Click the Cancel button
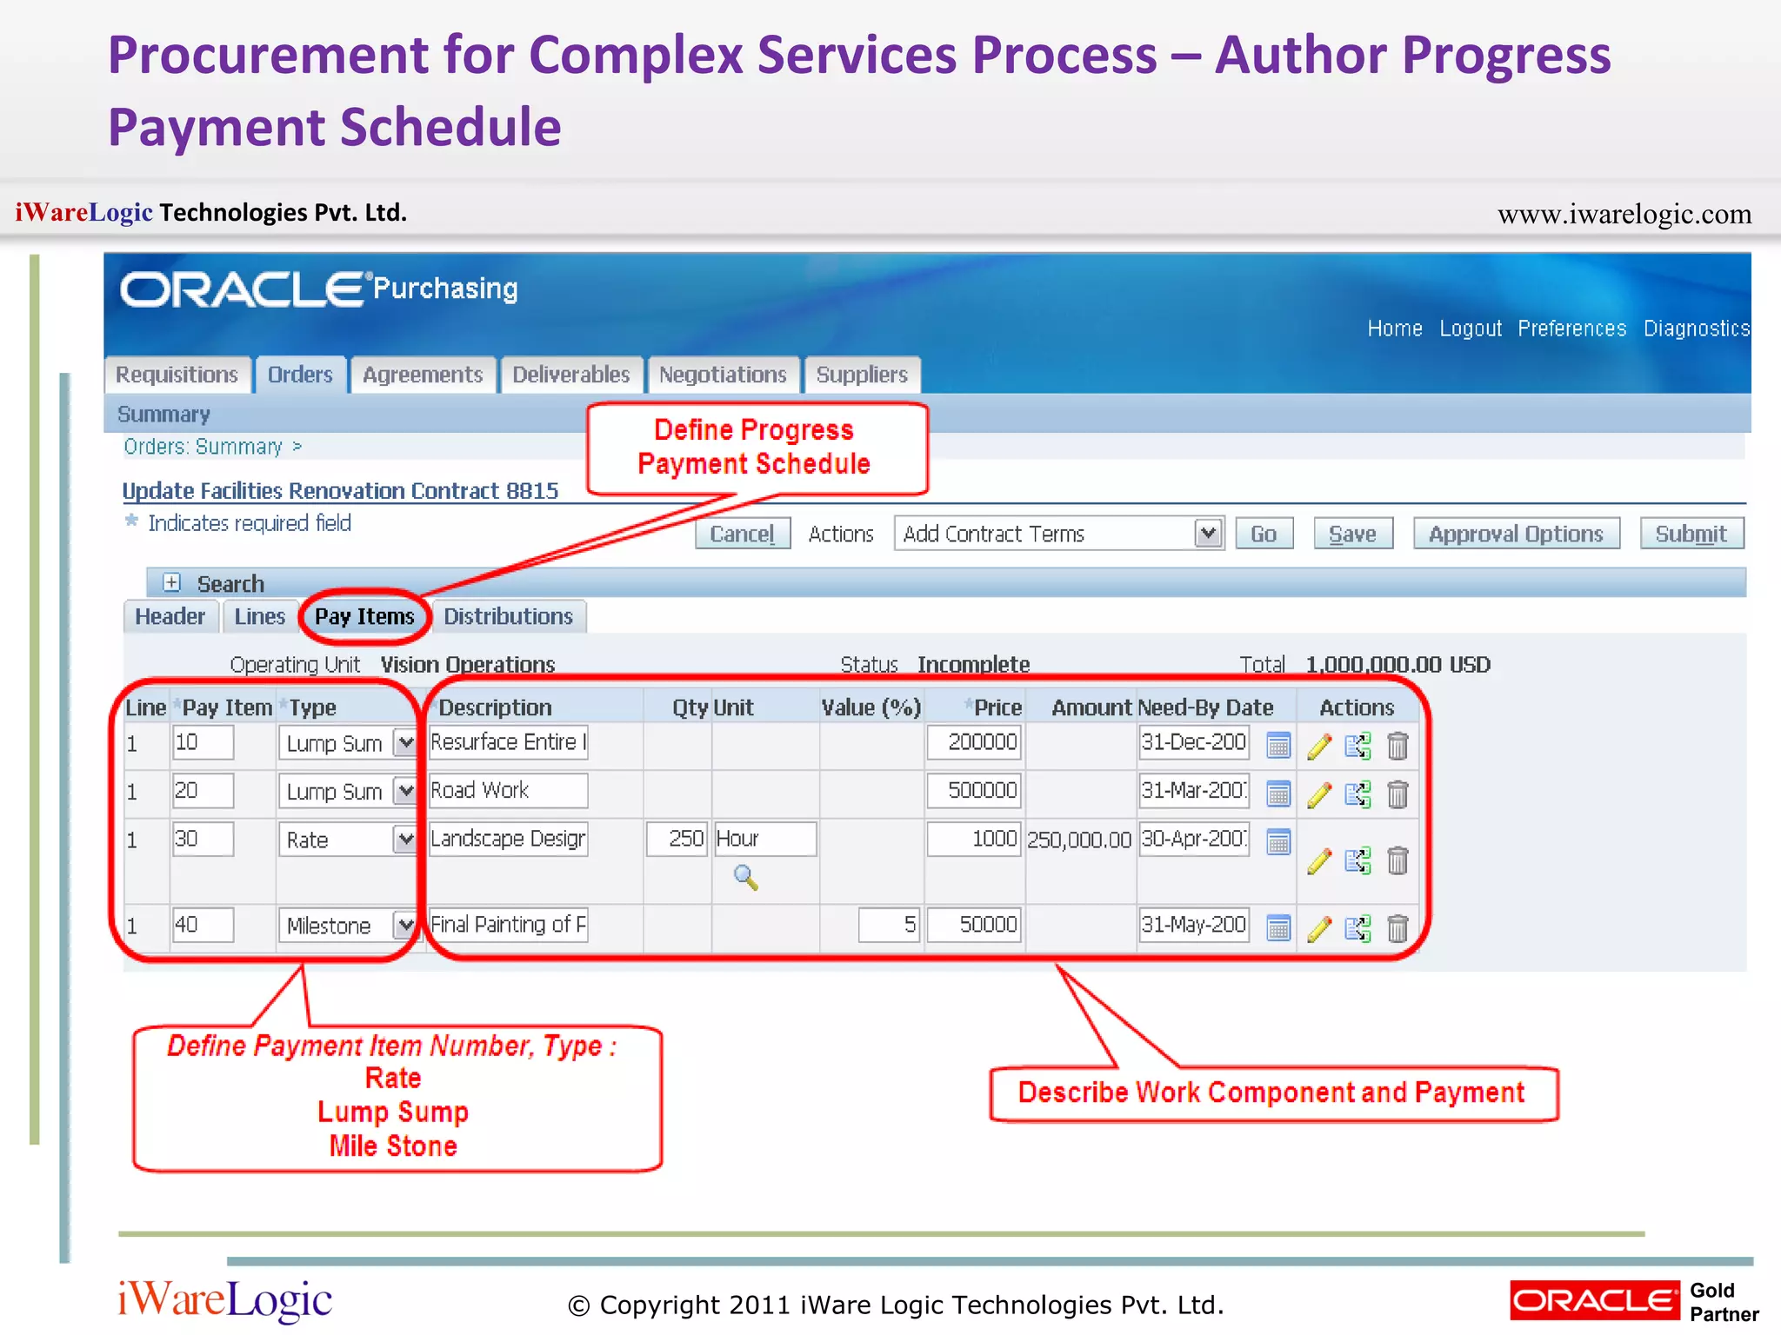The height and width of the screenshot is (1335, 1781). click(743, 534)
